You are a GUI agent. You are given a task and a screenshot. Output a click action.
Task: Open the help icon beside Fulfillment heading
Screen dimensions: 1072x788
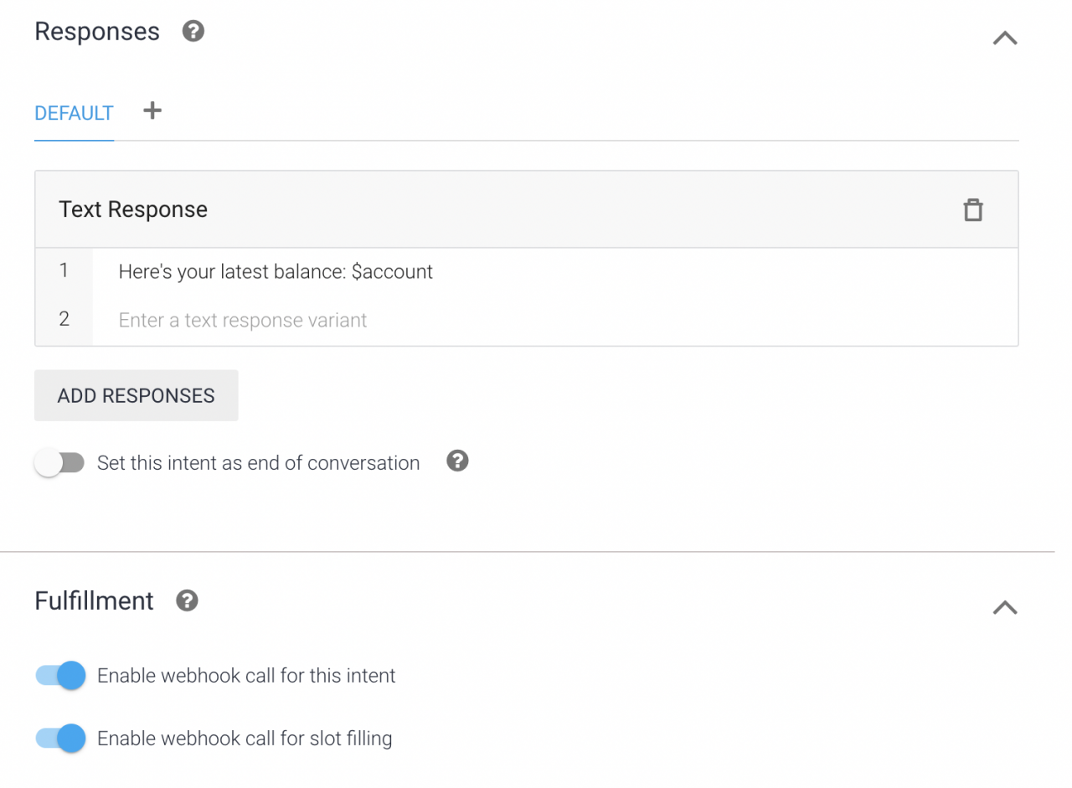point(188,600)
